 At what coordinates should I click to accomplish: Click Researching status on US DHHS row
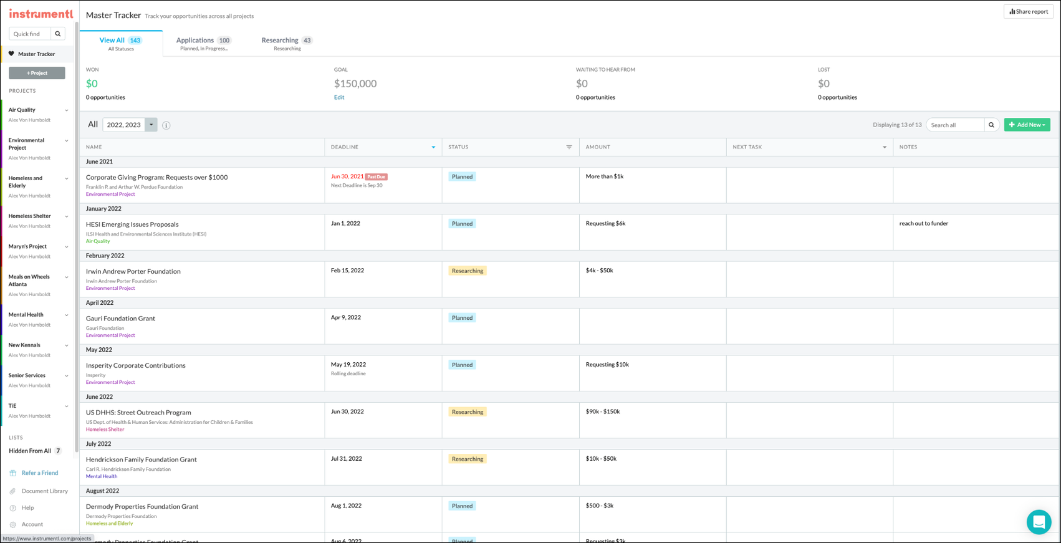[x=468, y=412]
